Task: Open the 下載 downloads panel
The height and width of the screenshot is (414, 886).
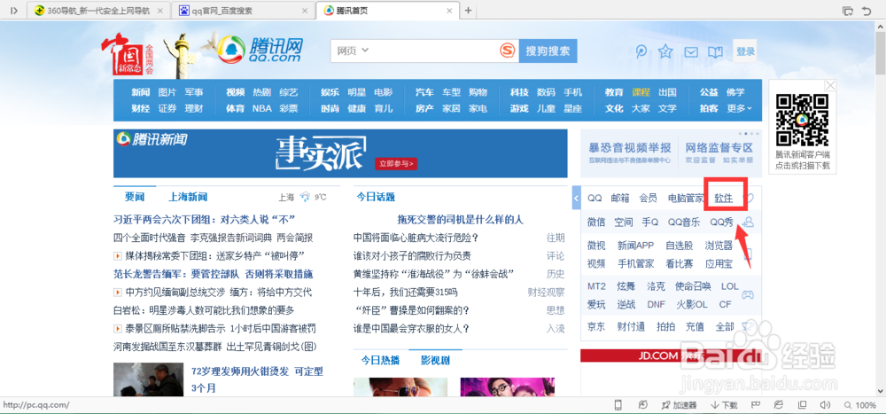Action: (x=725, y=405)
